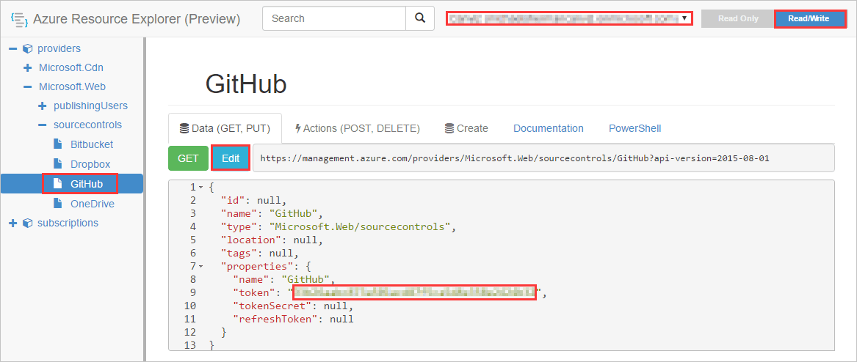Image resolution: width=857 pixels, height=362 pixels.
Task: Select Microsoft.Cdn in the tree
Action: [x=71, y=68]
